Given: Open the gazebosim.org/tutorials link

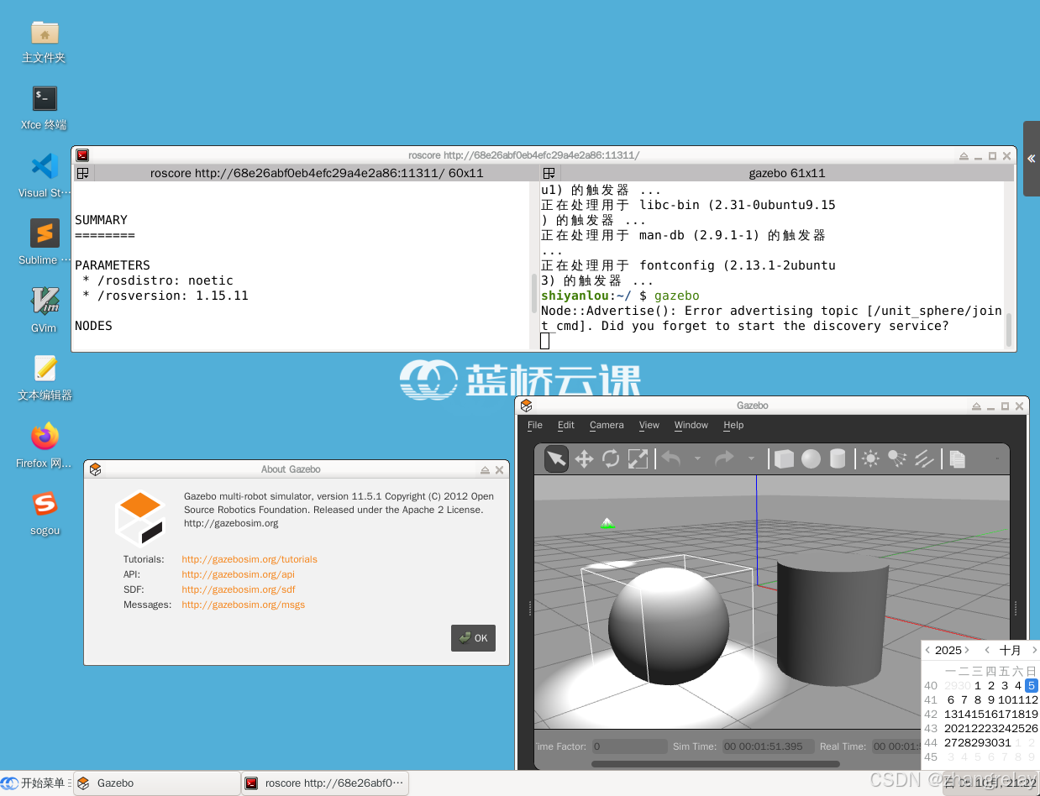Looking at the screenshot, I should coord(249,559).
